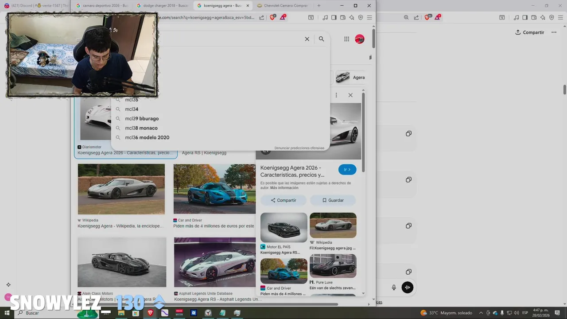Choose the mcl38 monaco suggestion
This screenshot has width=567, height=319.
(141, 128)
